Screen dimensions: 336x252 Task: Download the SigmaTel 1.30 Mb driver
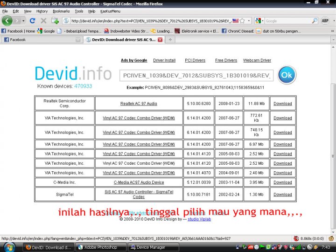click(x=283, y=194)
